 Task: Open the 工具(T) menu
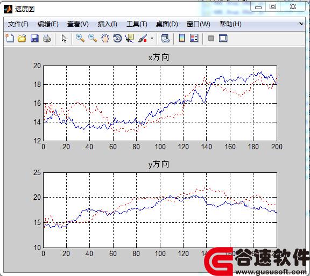click(137, 24)
